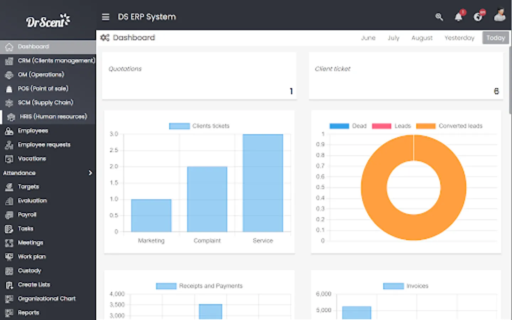
Task: Click the user profile avatar icon
Action: (500, 16)
